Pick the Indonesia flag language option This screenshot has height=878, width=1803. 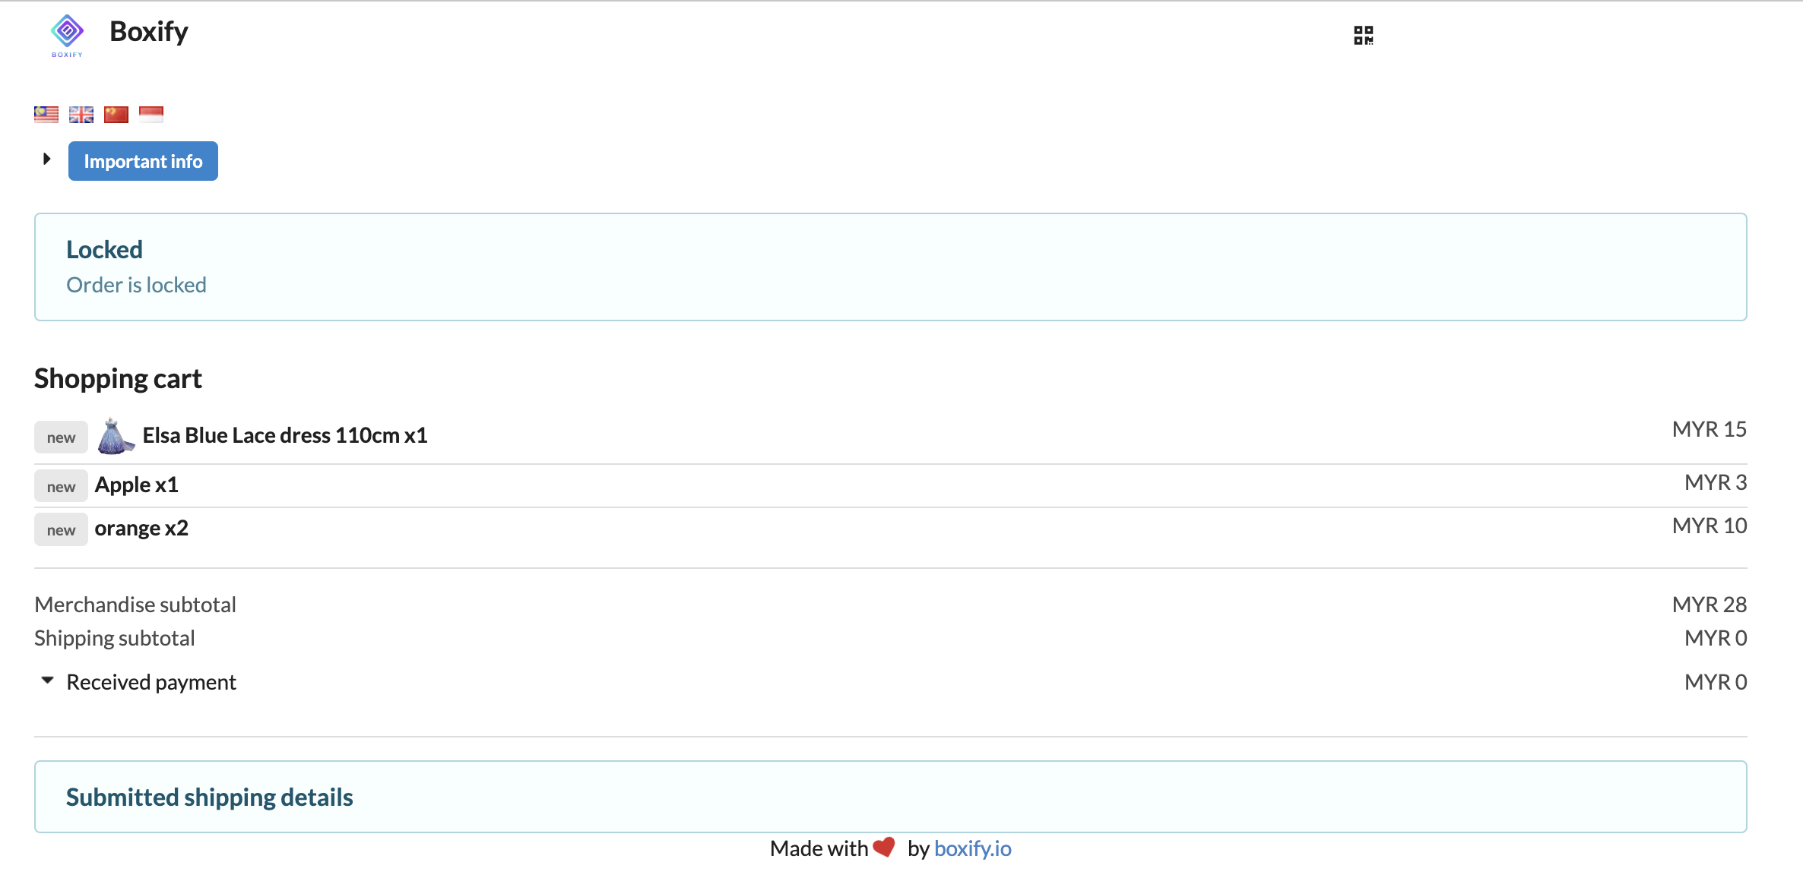tap(151, 115)
